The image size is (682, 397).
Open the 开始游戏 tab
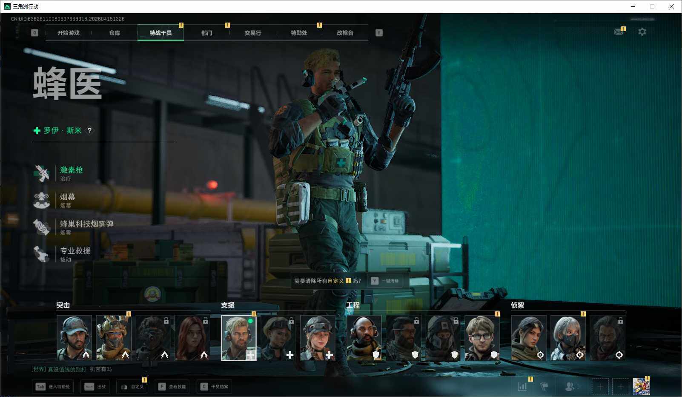coord(69,33)
